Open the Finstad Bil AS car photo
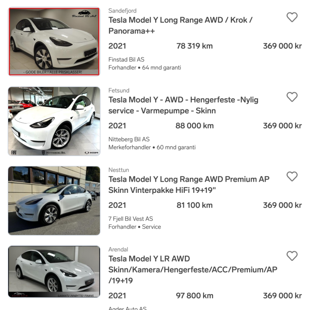Viewport: 322px width, 310px height. pyautogui.click(x=54, y=41)
